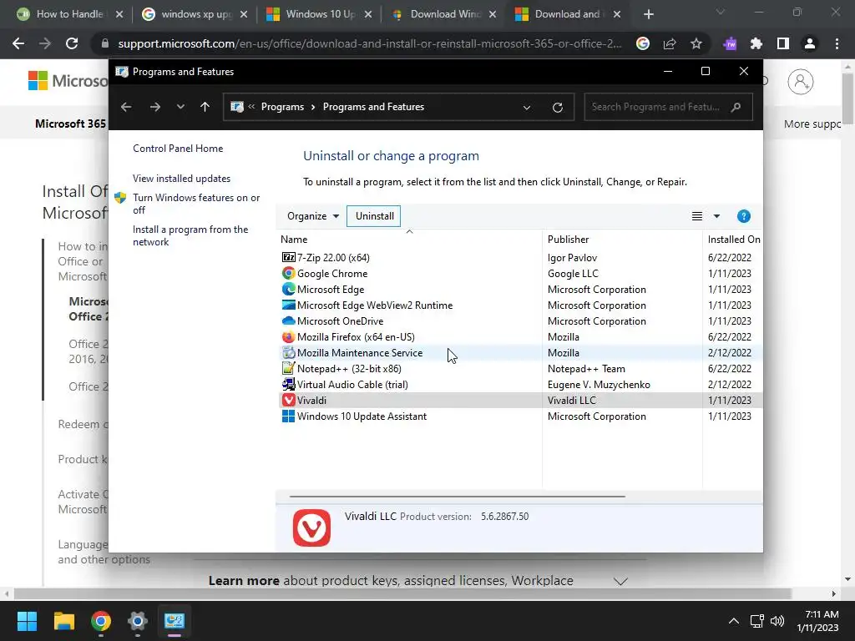Click the Windows 10 Update Assistant icon

(x=288, y=416)
